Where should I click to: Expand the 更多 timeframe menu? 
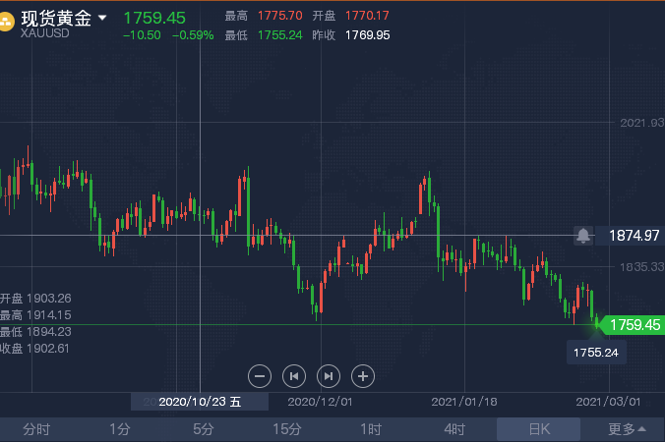[627, 429]
